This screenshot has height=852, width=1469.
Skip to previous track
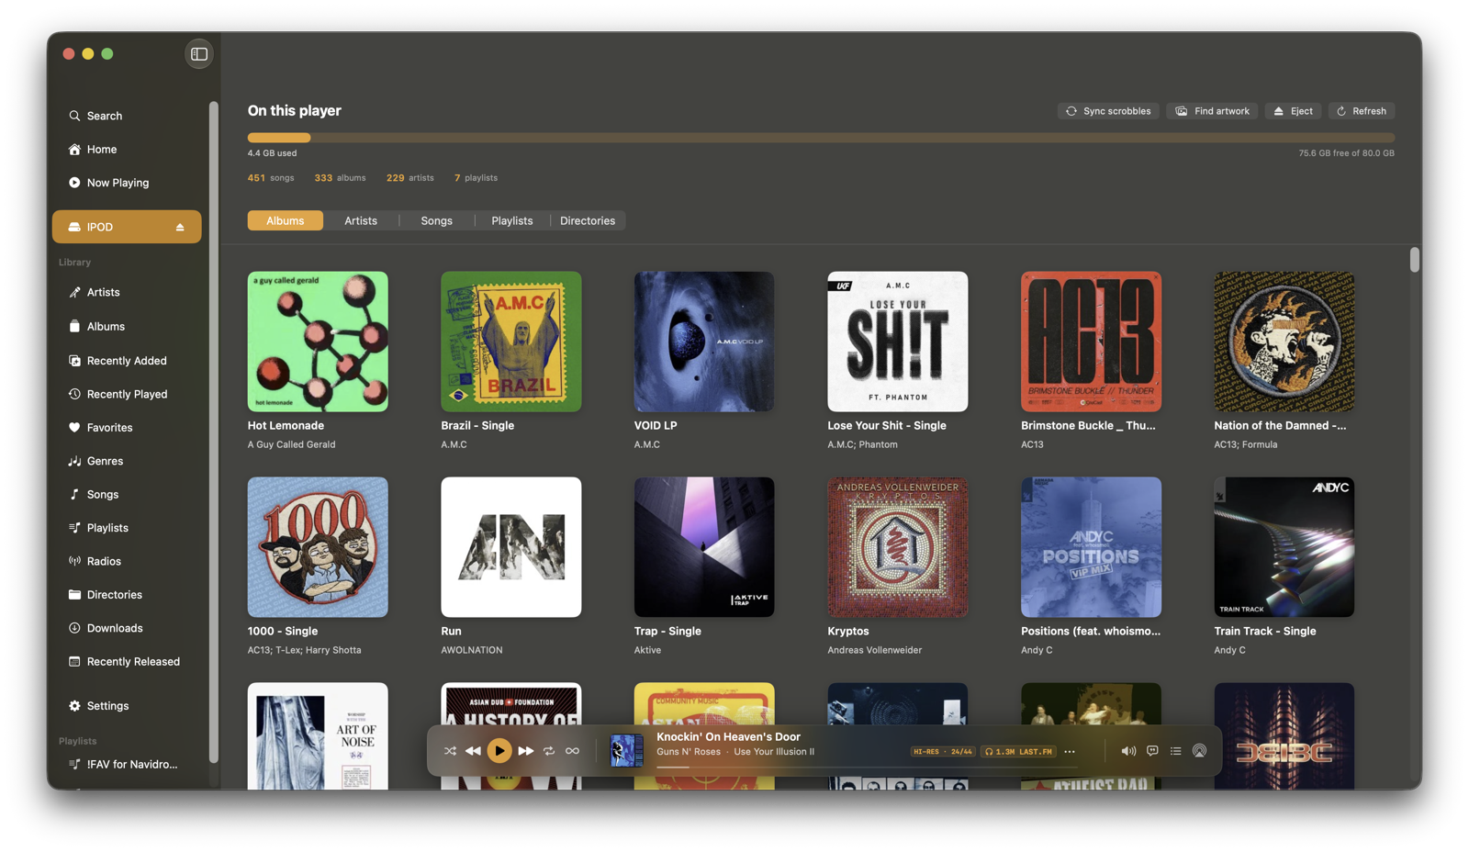[x=473, y=751]
